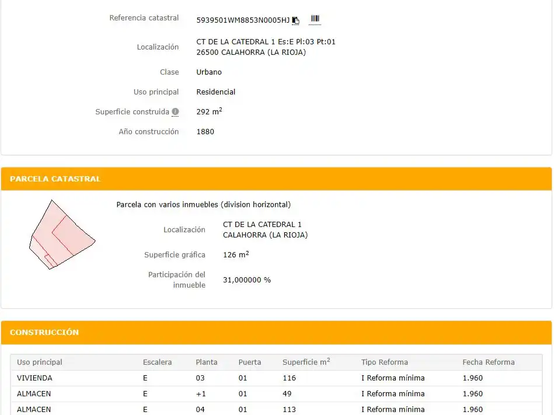Select the Residencial use value
Viewport: 554px width, 415px height.
[215, 92]
